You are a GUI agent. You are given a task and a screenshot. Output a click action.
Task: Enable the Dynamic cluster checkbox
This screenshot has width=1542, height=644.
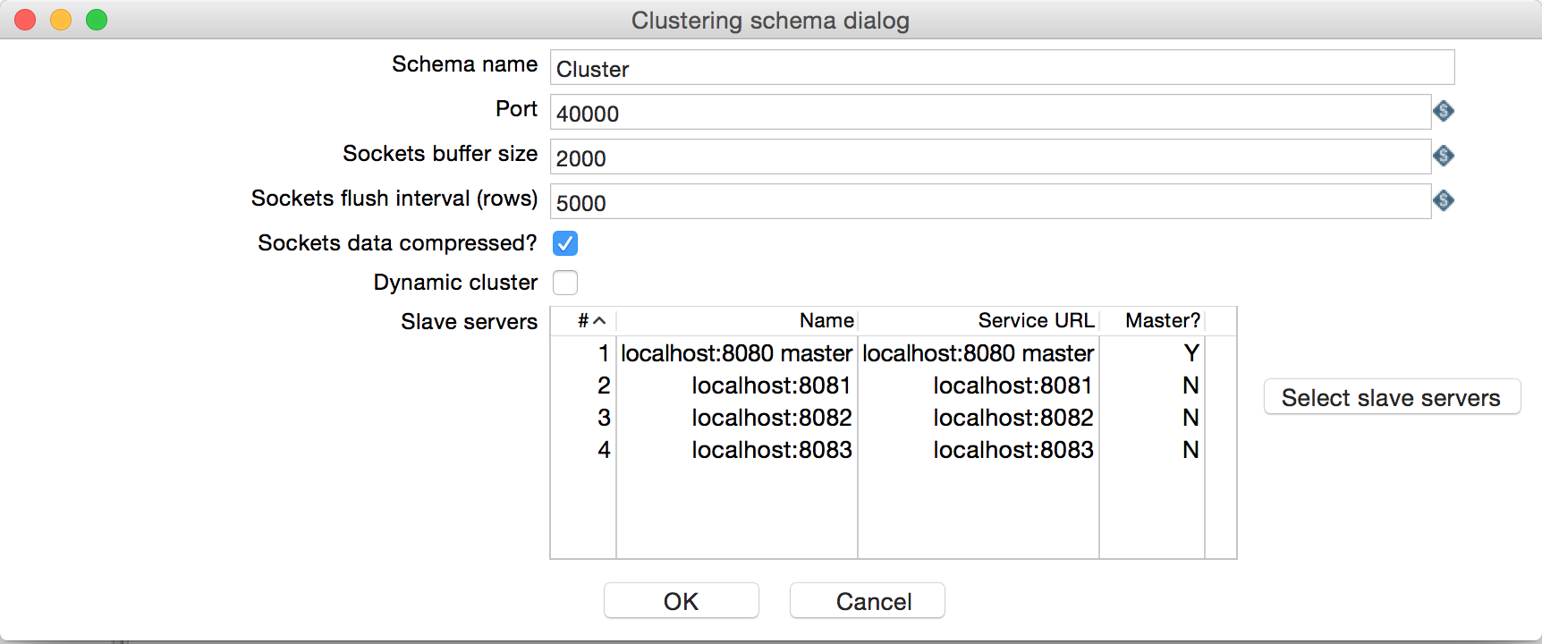[565, 283]
